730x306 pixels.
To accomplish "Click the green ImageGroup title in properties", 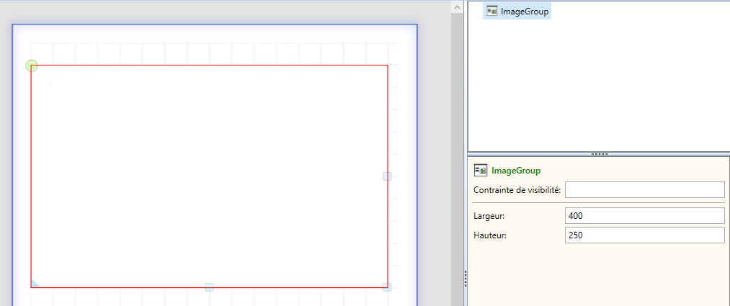I will coord(516,171).
